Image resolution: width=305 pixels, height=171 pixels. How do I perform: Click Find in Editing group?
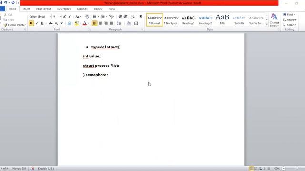(x=289, y=15)
